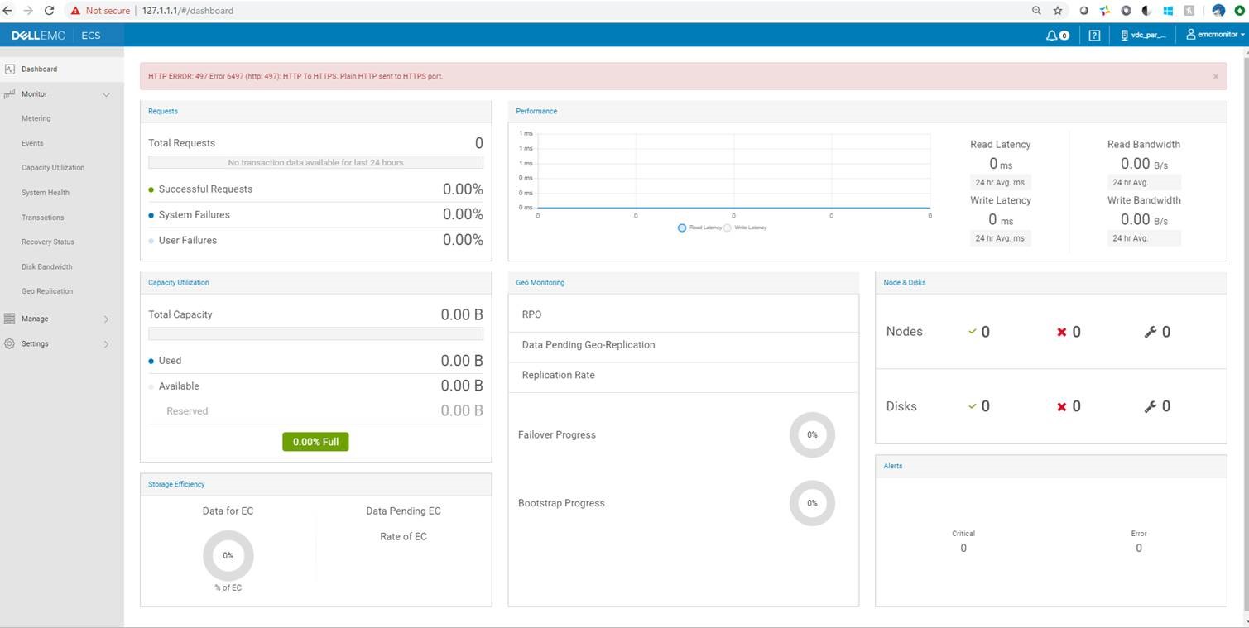Open the Alerts panel link
Viewport: 1249px width, 628px height.
[x=893, y=466]
